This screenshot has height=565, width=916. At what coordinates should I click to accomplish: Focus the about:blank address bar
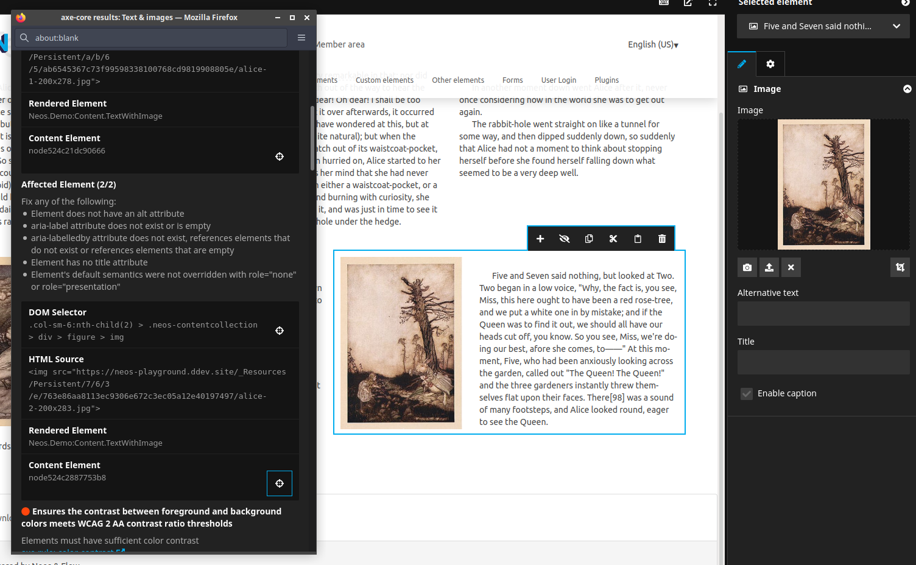(x=151, y=38)
